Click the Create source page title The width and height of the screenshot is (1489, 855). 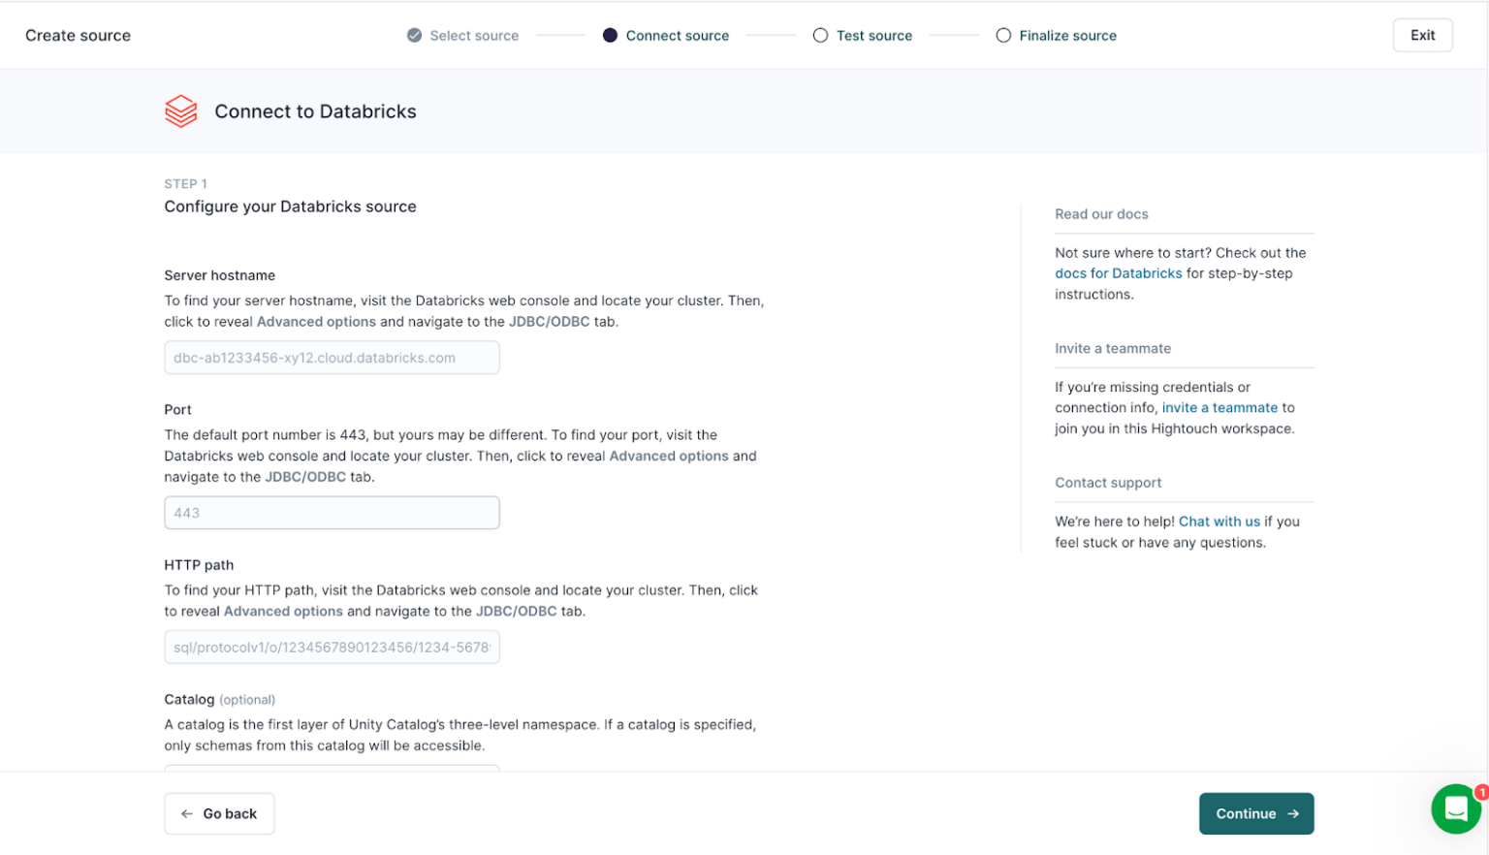(78, 36)
